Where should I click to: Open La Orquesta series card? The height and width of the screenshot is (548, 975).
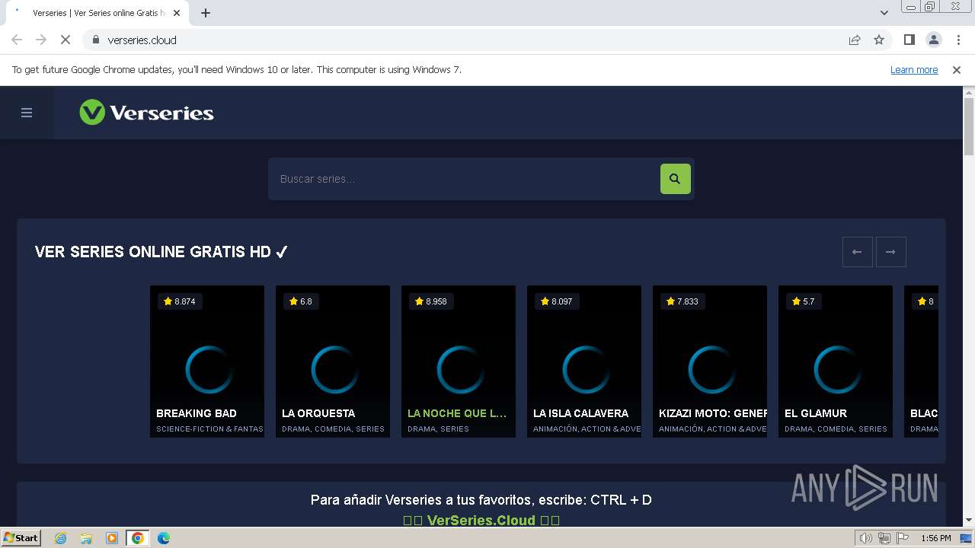(333, 362)
